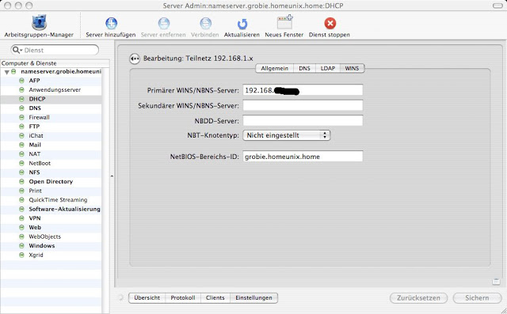Collapse the nameserver.grobie.homeunix tree
The image size is (507, 314).
tap(6, 72)
